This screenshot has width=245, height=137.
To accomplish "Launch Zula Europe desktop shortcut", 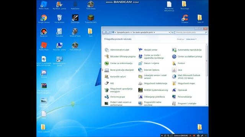I will (x=75, y=19).
